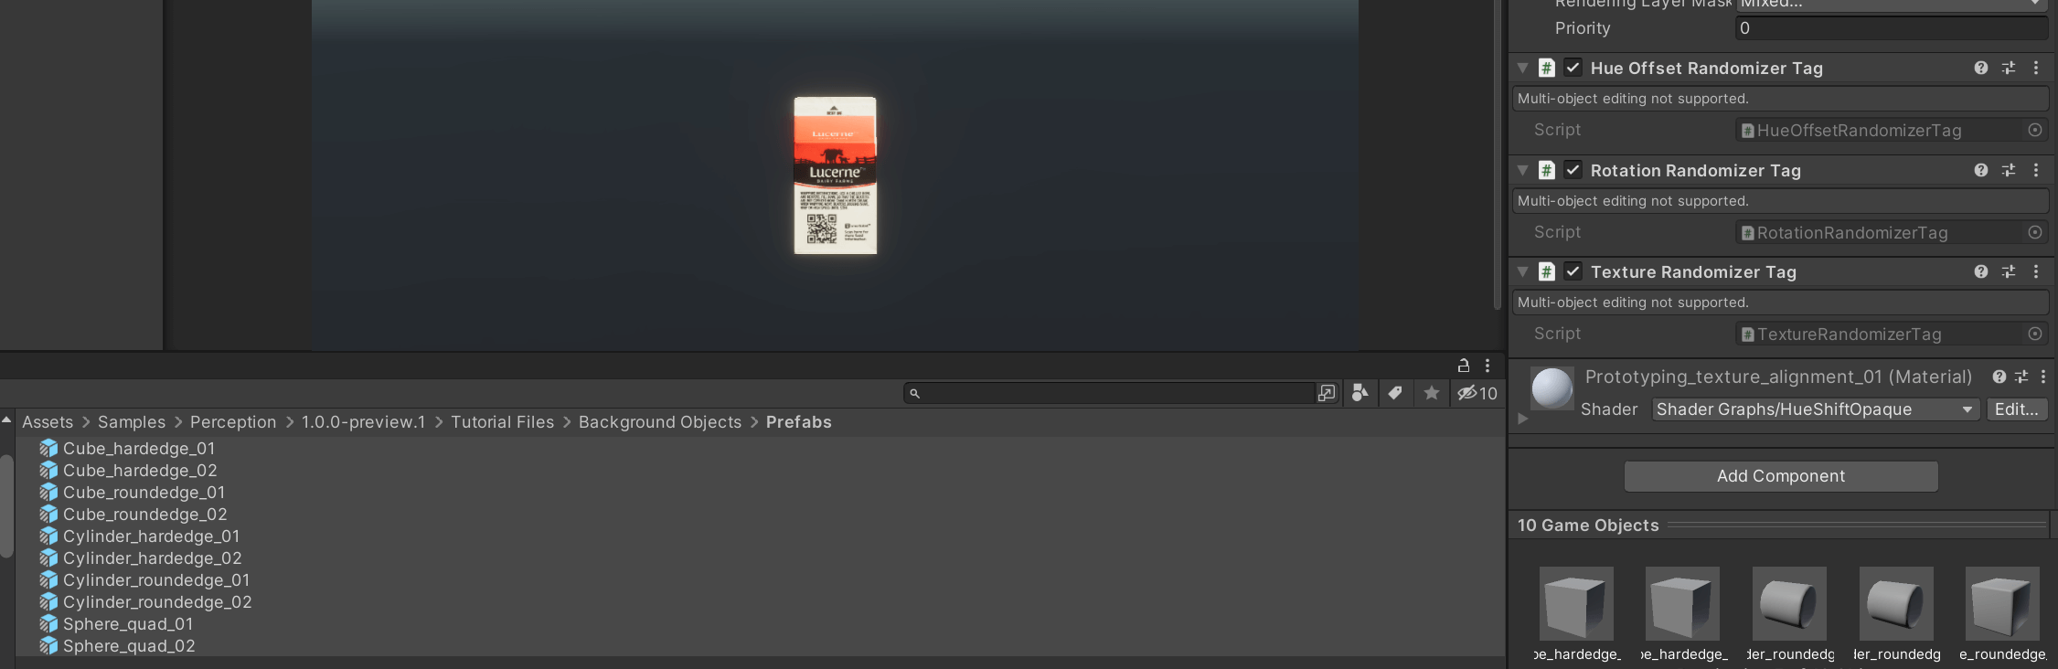Open help for Rotation Randomizer Tag
This screenshot has width=2058, height=669.
tap(1980, 170)
